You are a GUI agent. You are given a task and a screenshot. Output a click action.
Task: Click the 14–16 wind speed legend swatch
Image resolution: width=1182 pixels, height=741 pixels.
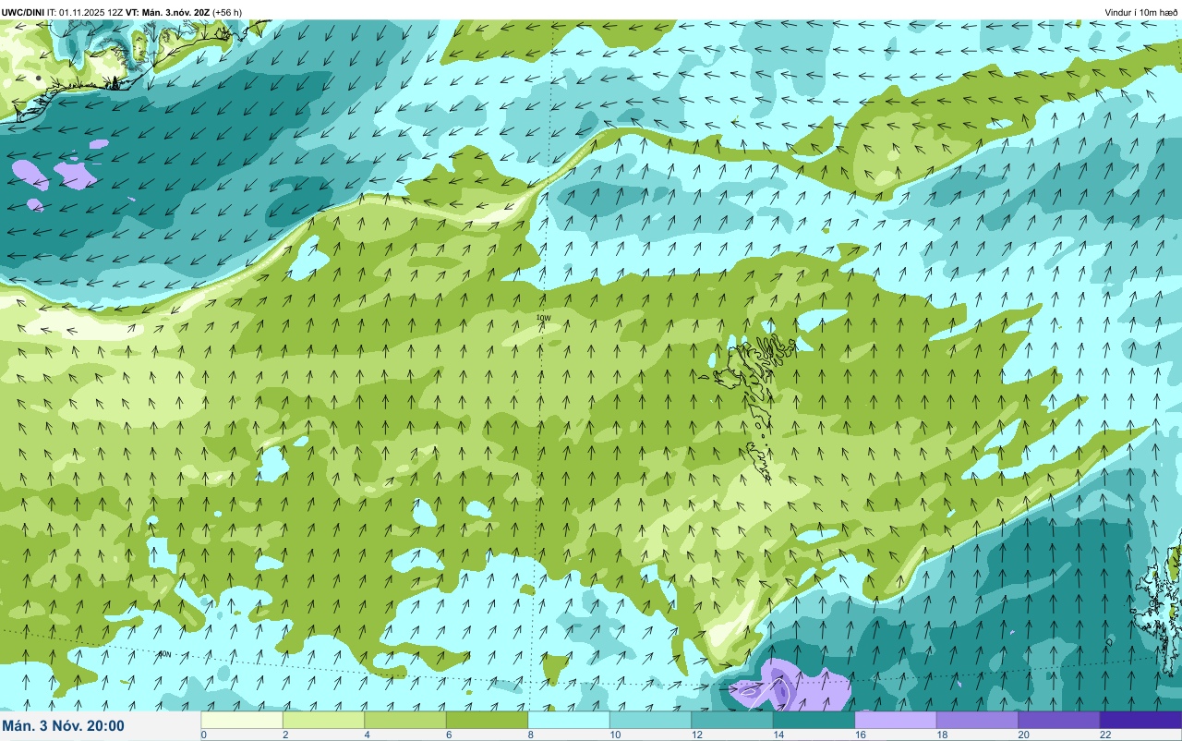(814, 720)
